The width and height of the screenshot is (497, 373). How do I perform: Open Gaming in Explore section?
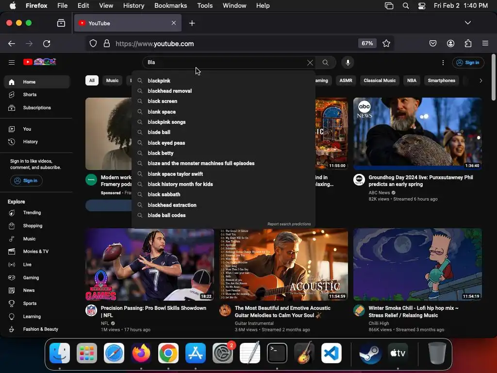click(37, 277)
